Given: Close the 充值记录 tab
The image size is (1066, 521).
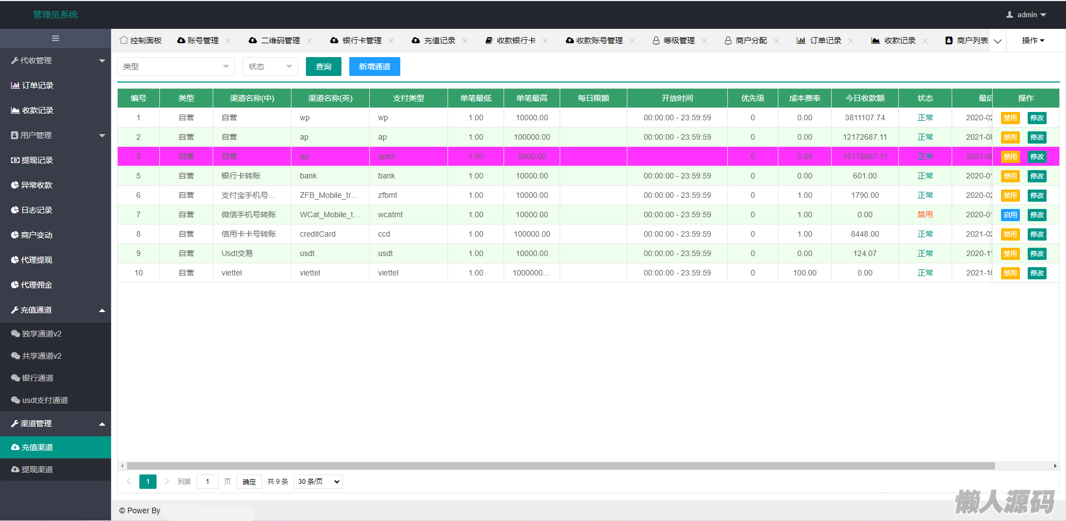Looking at the screenshot, I should tap(465, 41).
